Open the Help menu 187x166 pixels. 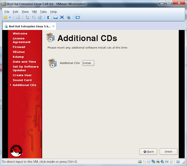(53, 12)
